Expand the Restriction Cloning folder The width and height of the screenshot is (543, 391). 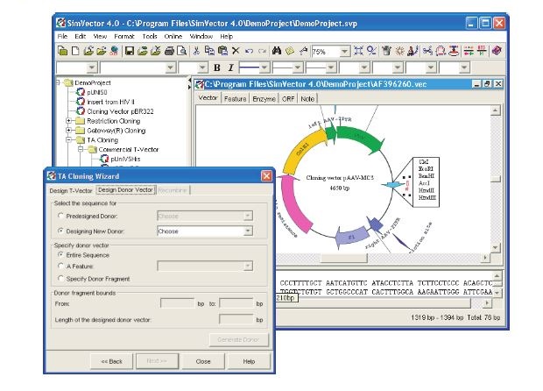(x=68, y=120)
